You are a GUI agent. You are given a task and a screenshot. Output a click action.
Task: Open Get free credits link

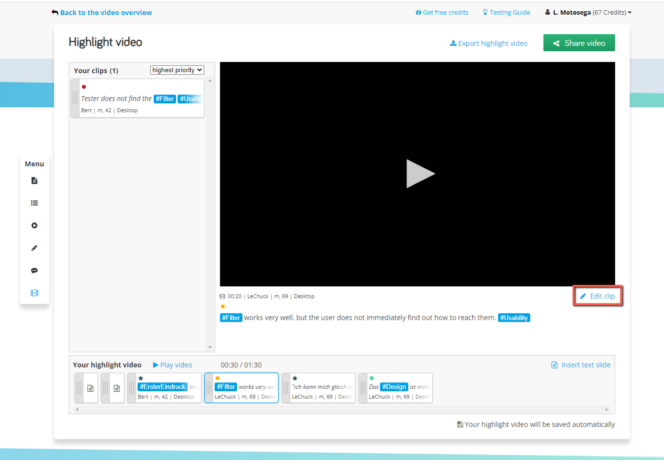point(442,13)
